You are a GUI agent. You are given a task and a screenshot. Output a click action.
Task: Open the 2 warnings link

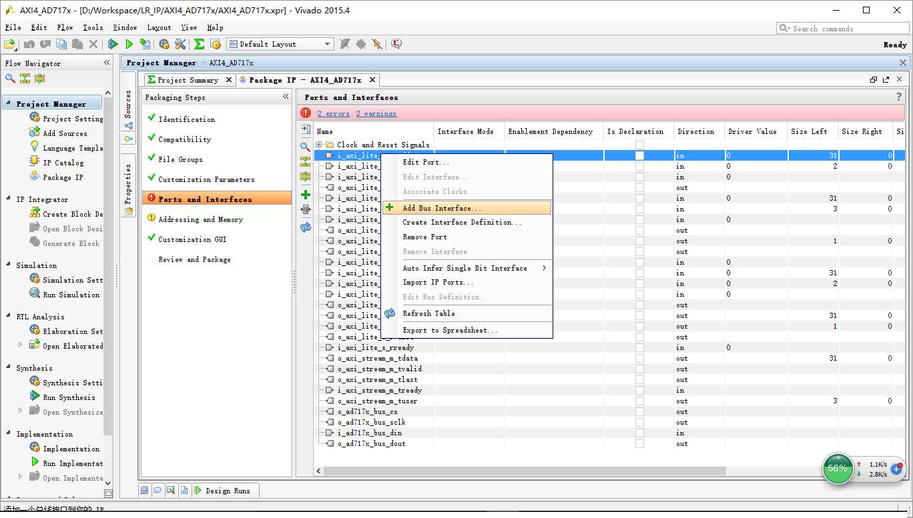coord(376,114)
